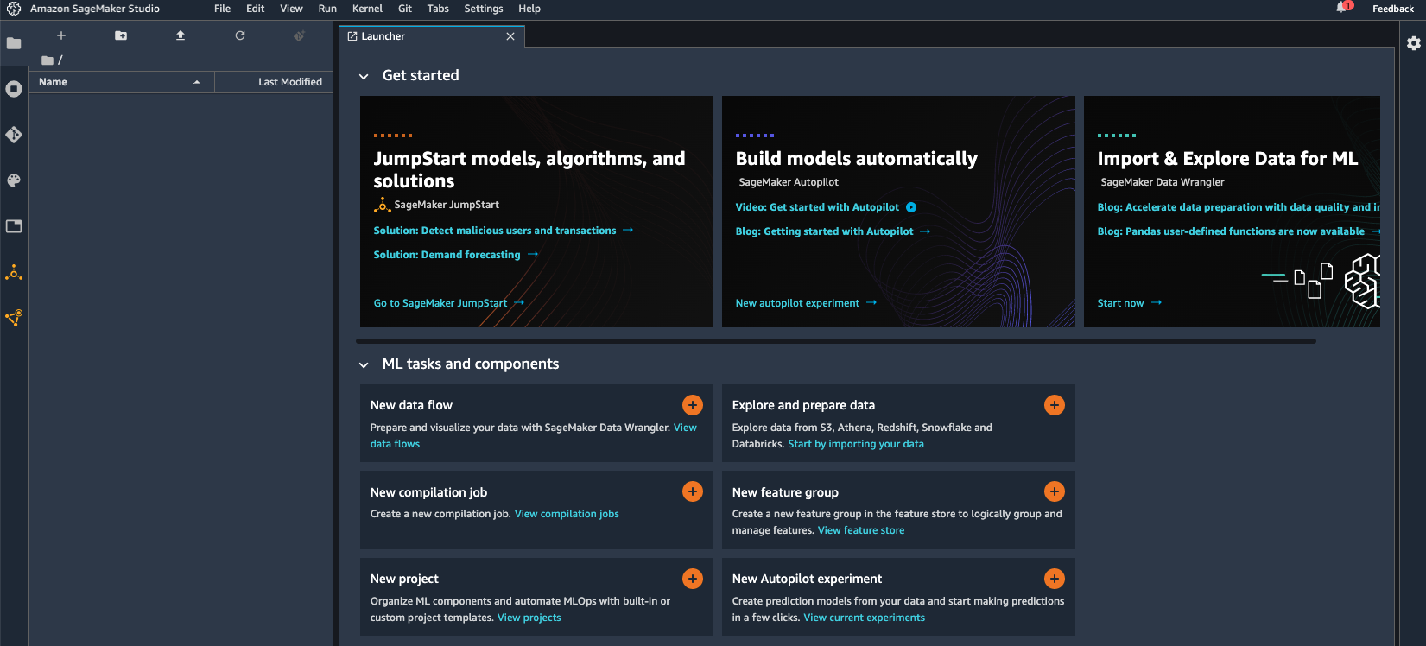The height and width of the screenshot is (646, 1426).
Task: Click View feature store link
Action: pyautogui.click(x=861, y=530)
